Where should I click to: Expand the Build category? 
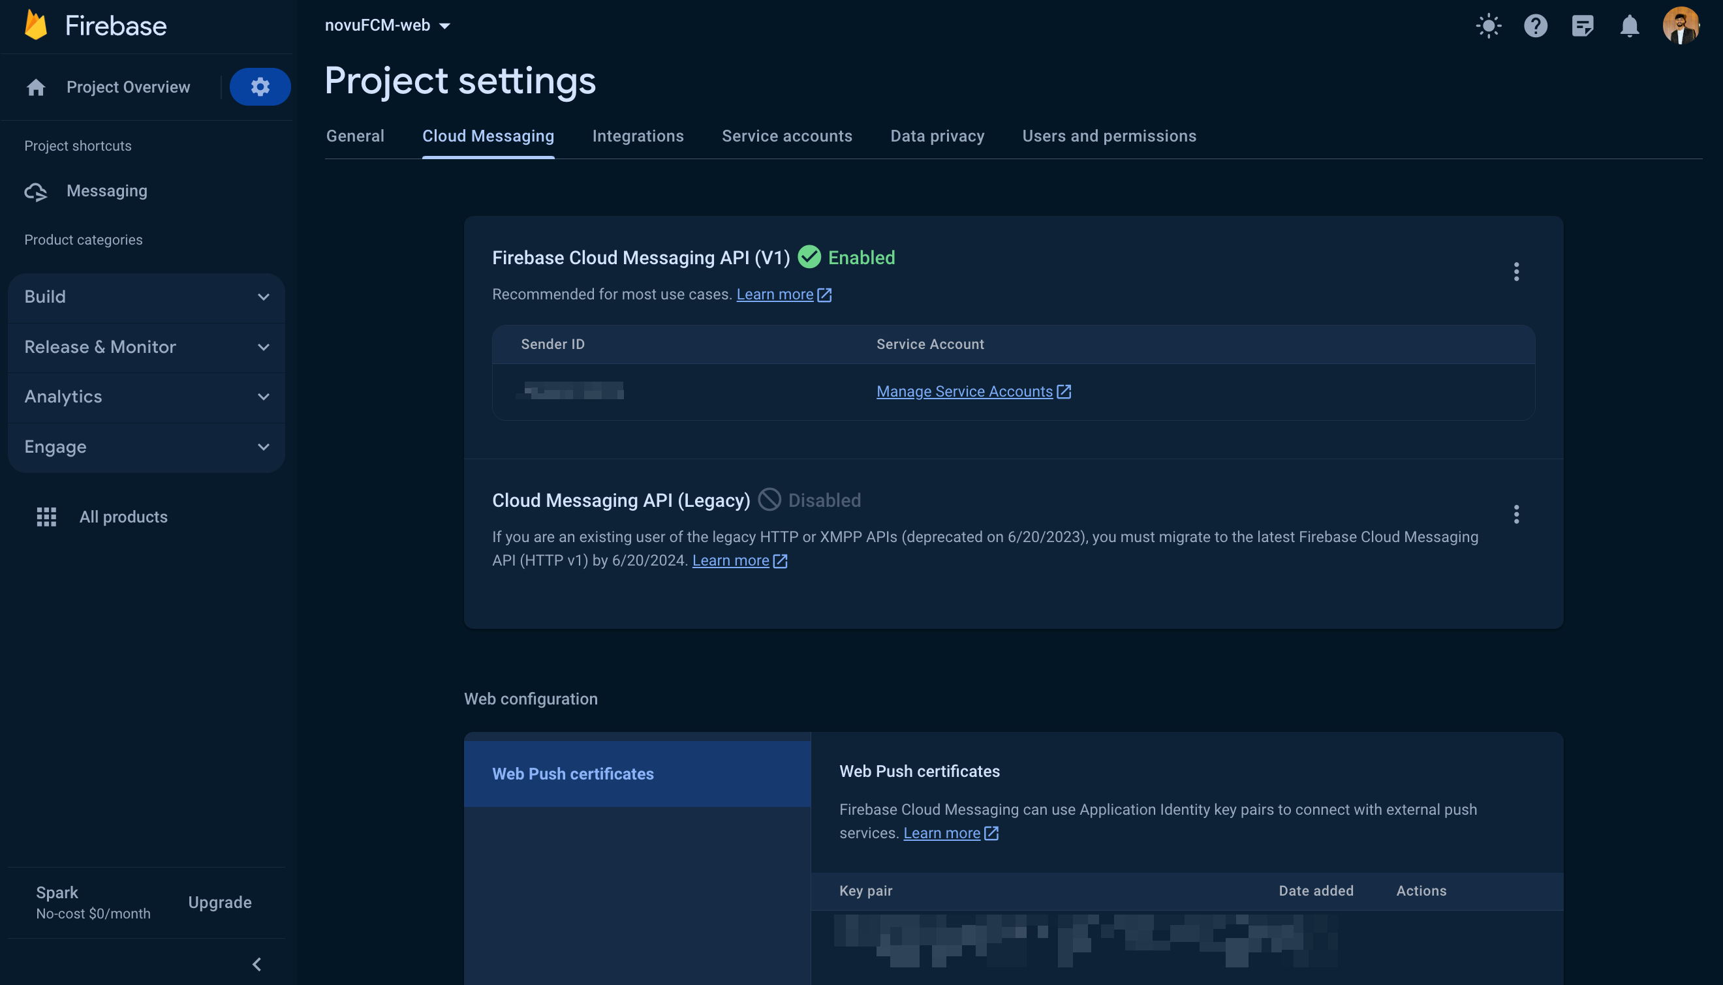(146, 297)
